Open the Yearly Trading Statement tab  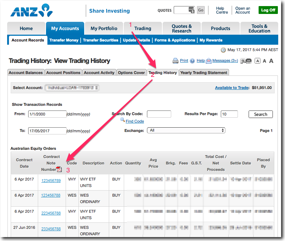(204, 73)
